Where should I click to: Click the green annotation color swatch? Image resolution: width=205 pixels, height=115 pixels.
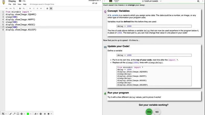click(x=28, y=114)
